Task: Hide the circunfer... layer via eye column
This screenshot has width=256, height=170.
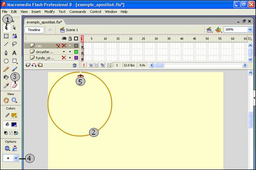Action: [64, 52]
